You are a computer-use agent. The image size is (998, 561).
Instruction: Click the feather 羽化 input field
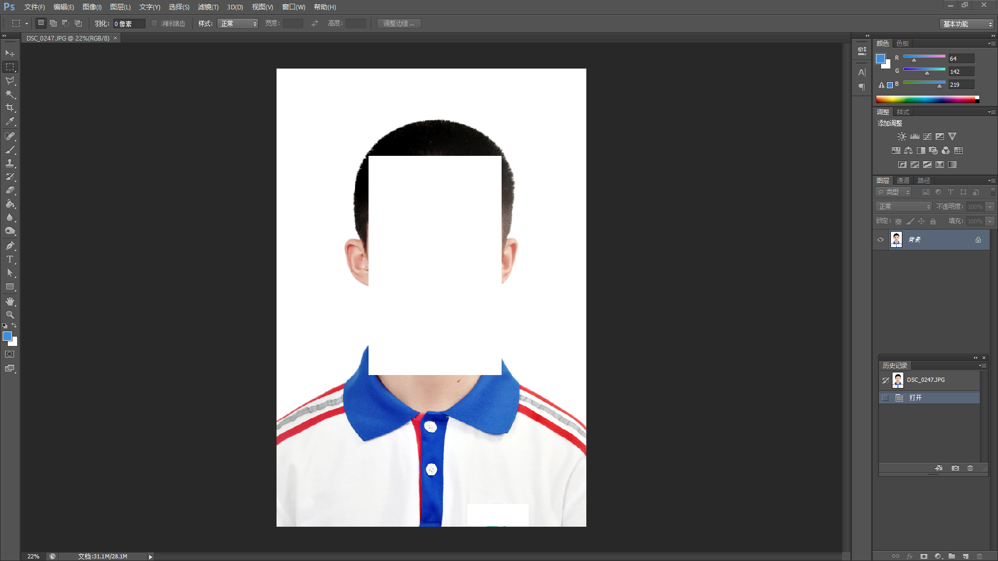coord(129,23)
